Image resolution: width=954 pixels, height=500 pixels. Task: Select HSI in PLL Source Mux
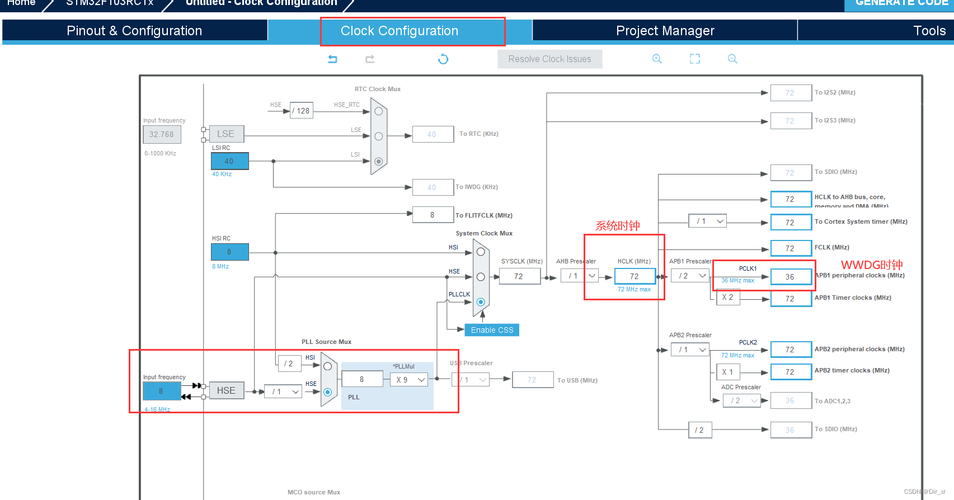point(328,366)
